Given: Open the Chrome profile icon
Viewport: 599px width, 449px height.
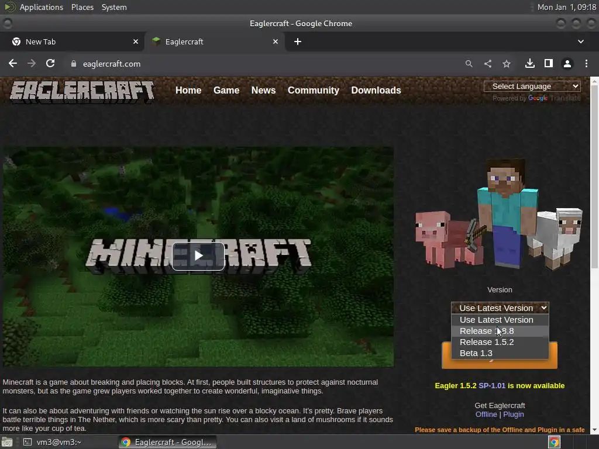Looking at the screenshot, I should (x=567, y=64).
